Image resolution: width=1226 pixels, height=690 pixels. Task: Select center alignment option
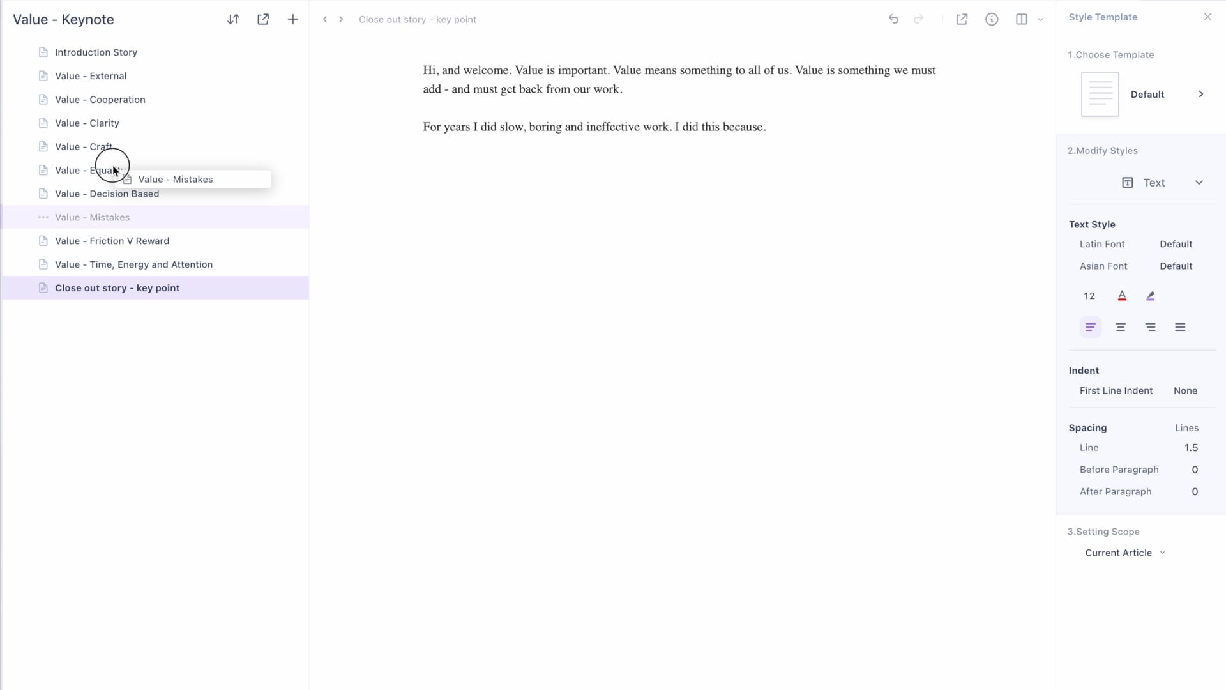click(1121, 327)
